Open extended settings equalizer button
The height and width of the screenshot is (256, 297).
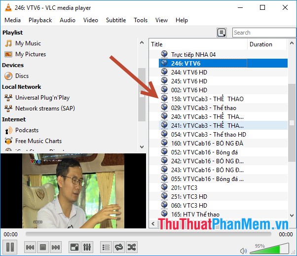(87, 247)
